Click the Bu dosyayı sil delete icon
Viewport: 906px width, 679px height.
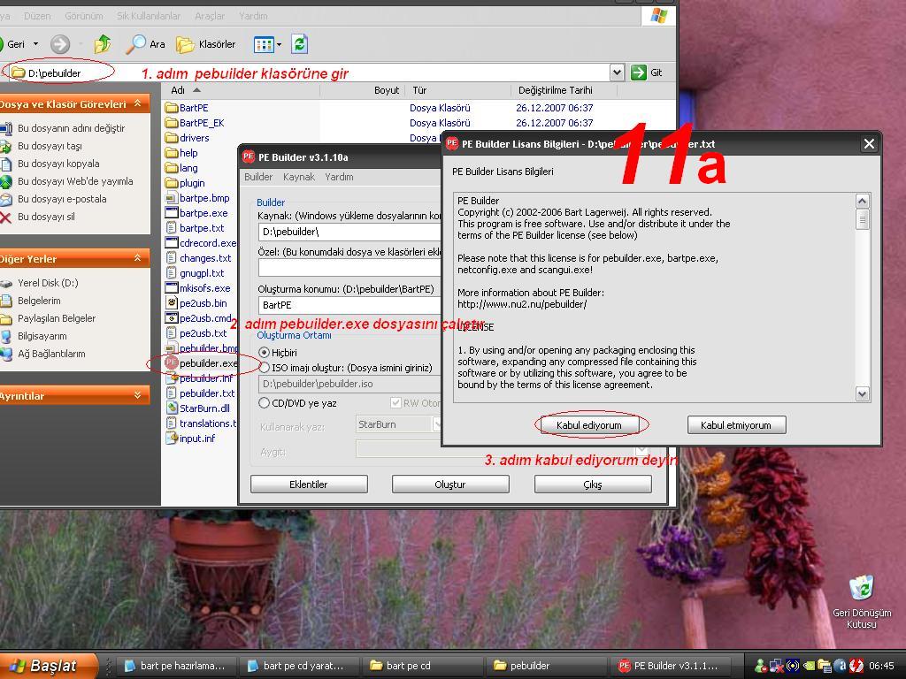(6, 217)
